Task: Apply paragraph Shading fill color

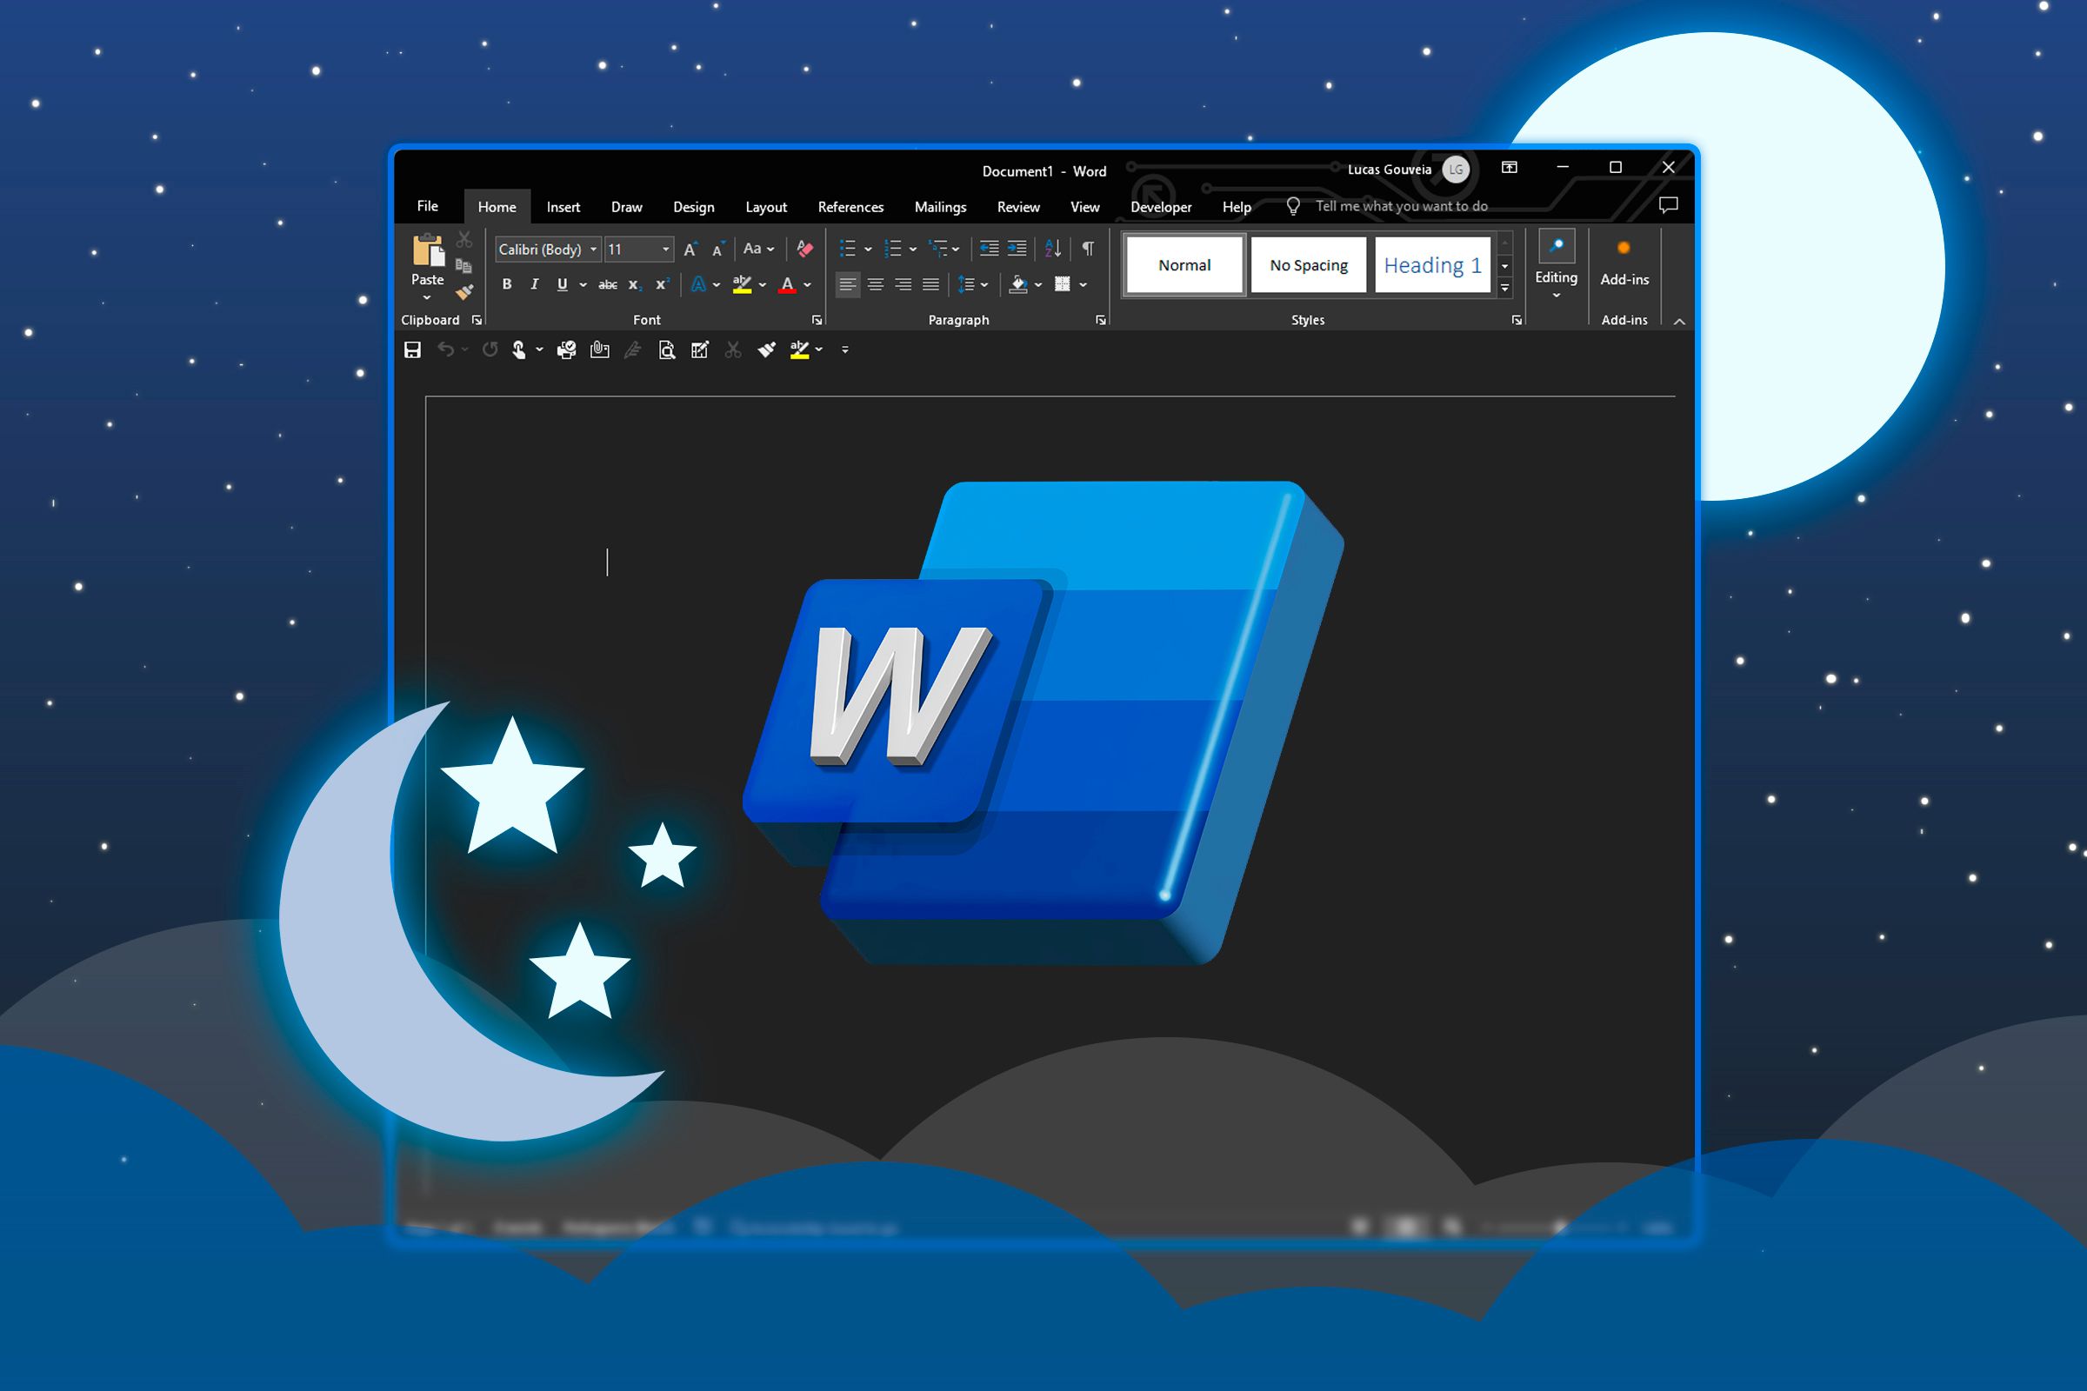Action: 1018,285
